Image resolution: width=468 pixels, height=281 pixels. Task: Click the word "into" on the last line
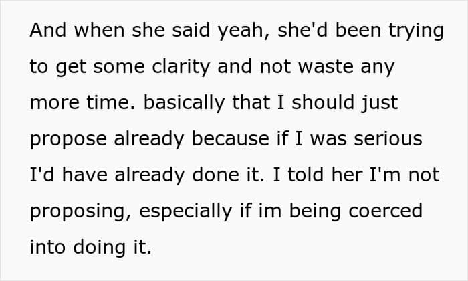pyautogui.click(x=47, y=246)
